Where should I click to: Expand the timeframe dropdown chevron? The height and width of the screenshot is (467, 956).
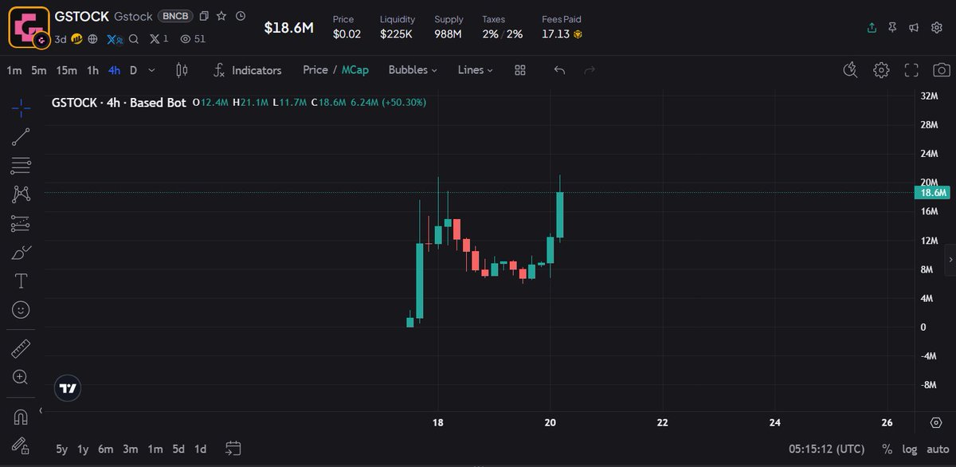(151, 70)
